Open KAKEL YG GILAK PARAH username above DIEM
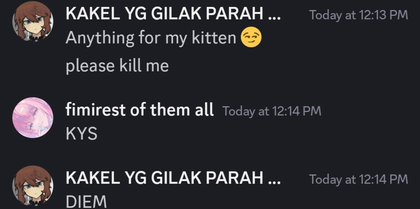The image size is (420, 209). 164,178
